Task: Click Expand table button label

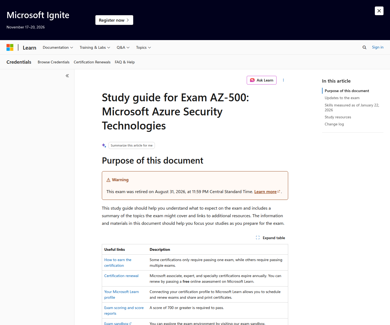Action: pyautogui.click(x=274, y=238)
